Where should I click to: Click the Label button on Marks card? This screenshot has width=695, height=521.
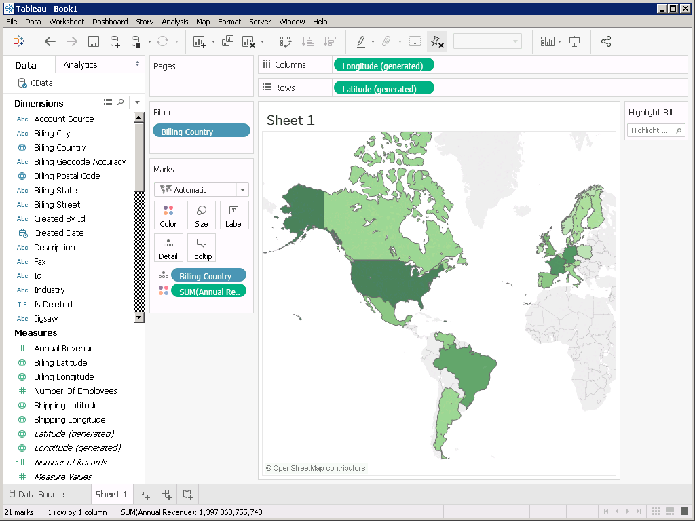[234, 216]
